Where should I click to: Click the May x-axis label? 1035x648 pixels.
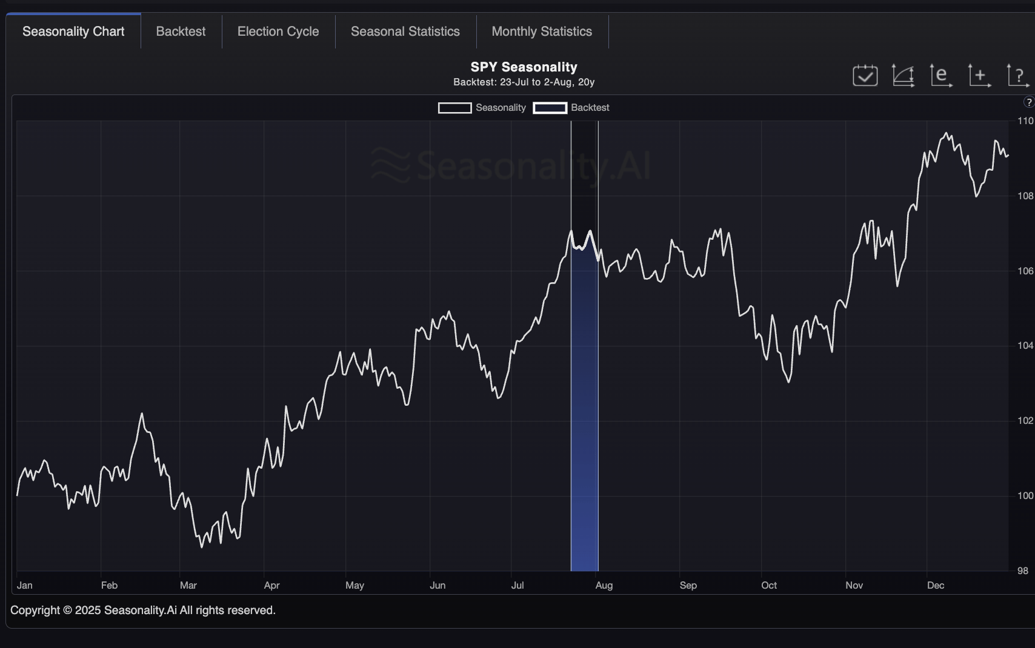pyautogui.click(x=355, y=586)
